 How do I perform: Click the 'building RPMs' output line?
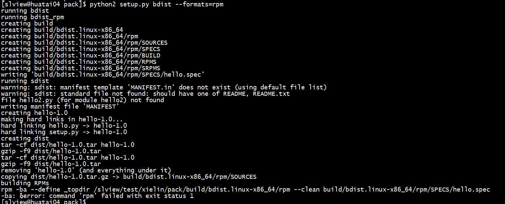coord(25,183)
